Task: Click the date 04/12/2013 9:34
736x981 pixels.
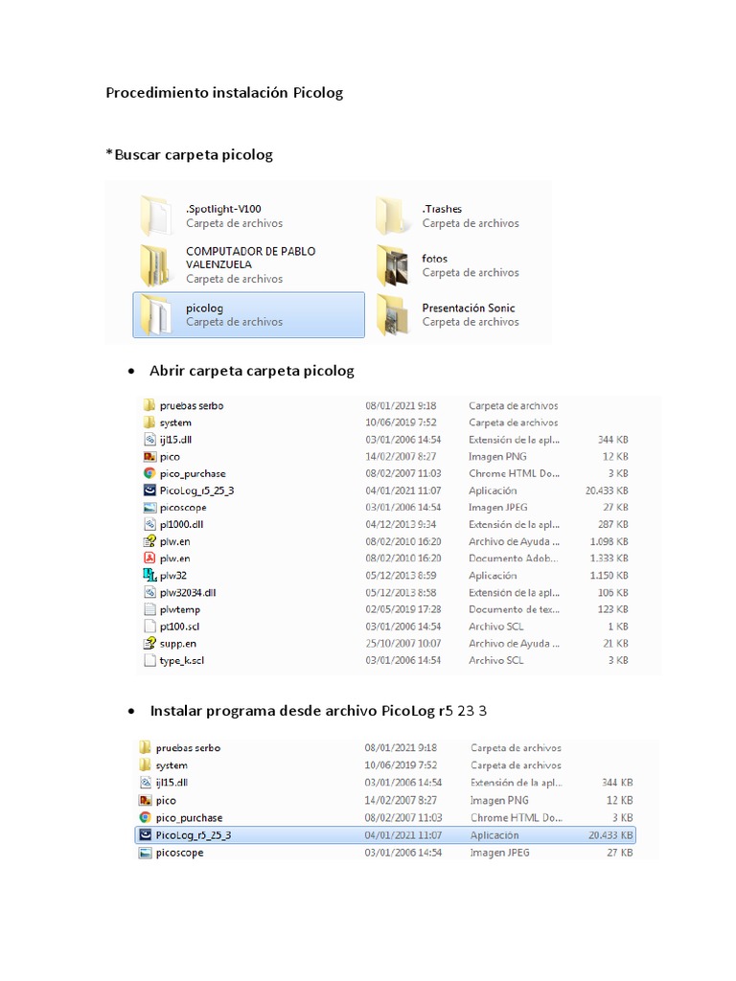Action: pos(401,524)
